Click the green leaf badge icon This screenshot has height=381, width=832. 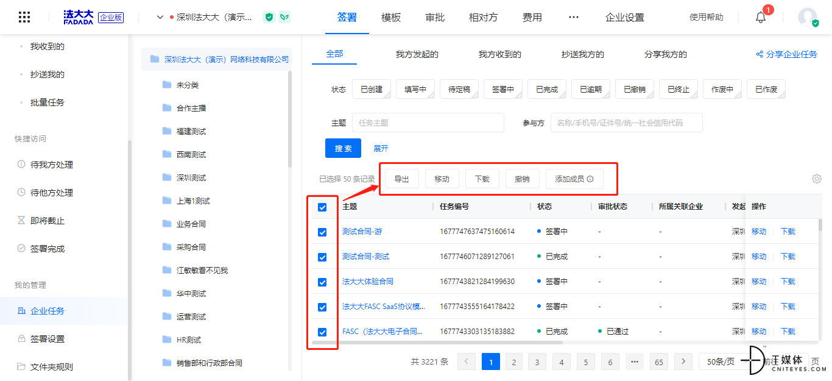coord(284,17)
